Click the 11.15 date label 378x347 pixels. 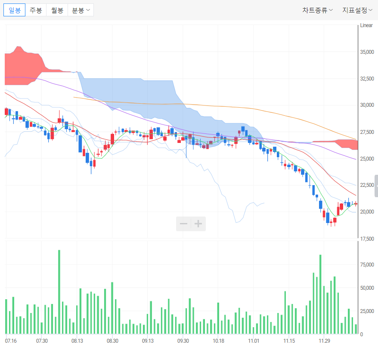(289, 341)
